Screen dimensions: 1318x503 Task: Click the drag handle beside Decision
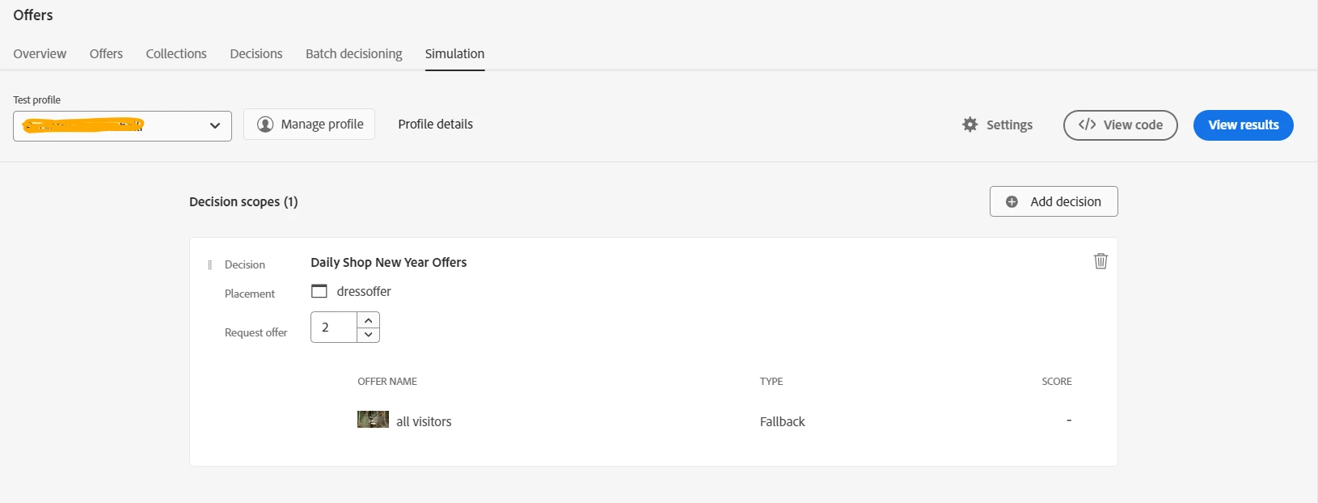[x=210, y=264]
